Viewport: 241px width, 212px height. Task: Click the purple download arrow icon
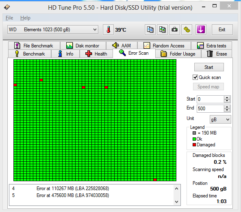click(x=201, y=30)
